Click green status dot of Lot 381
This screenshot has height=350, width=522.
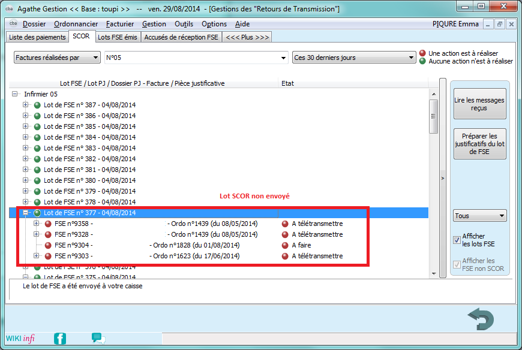(x=37, y=170)
